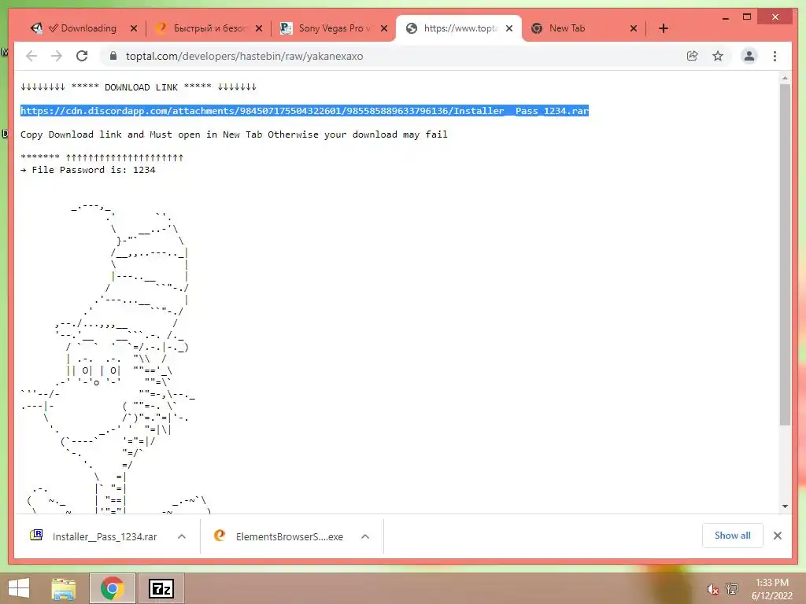Screen dimensions: 806x604
Task: Open the ElementsBrowserS....exe download
Action: pyautogui.click(x=279, y=536)
